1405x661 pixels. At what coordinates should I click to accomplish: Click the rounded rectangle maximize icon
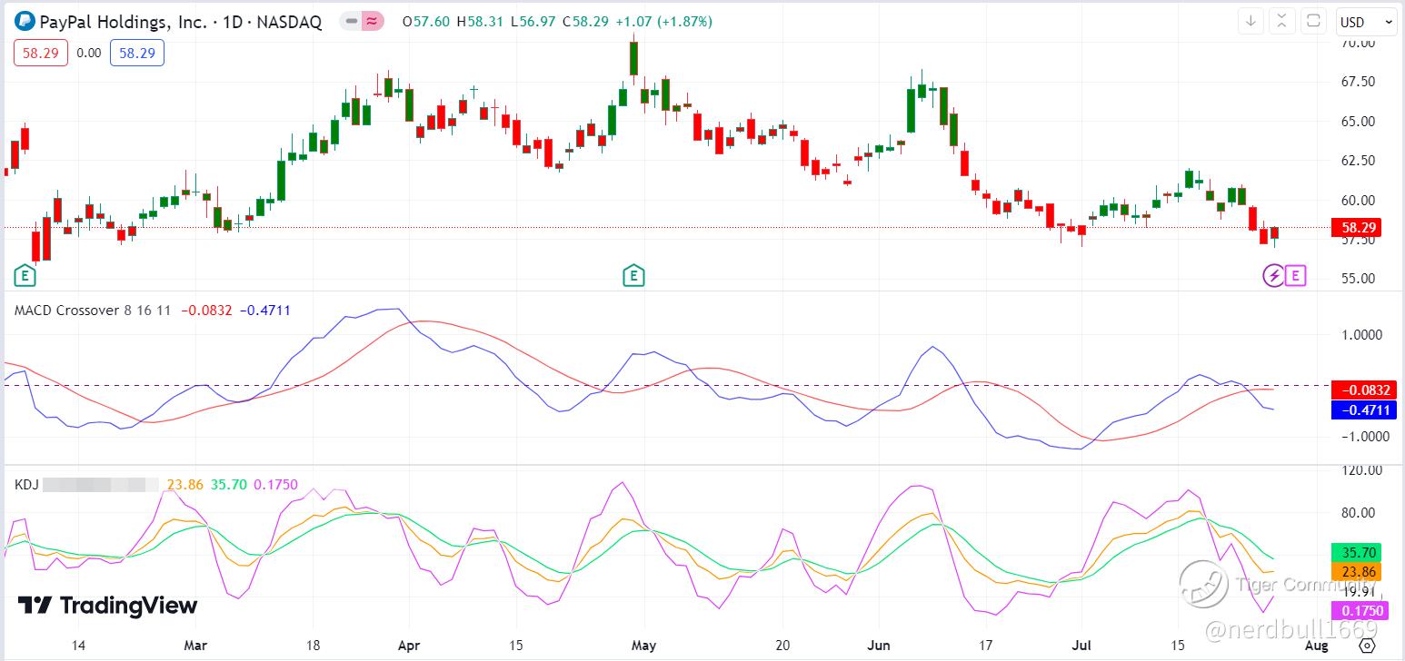click(1312, 22)
